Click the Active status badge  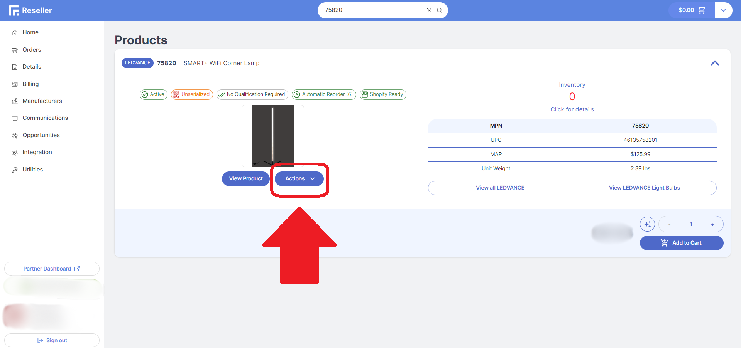coord(154,94)
